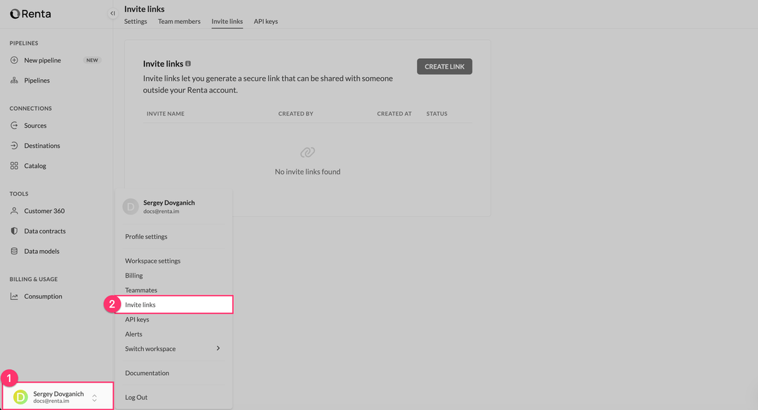The width and height of the screenshot is (758, 410).
Task: Open Profile settings from the menu
Action: (146, 237)
